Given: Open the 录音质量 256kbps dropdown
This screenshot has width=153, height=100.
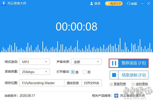Looking at the screenshot, I should pyautogui.click(x=34, y=72).
